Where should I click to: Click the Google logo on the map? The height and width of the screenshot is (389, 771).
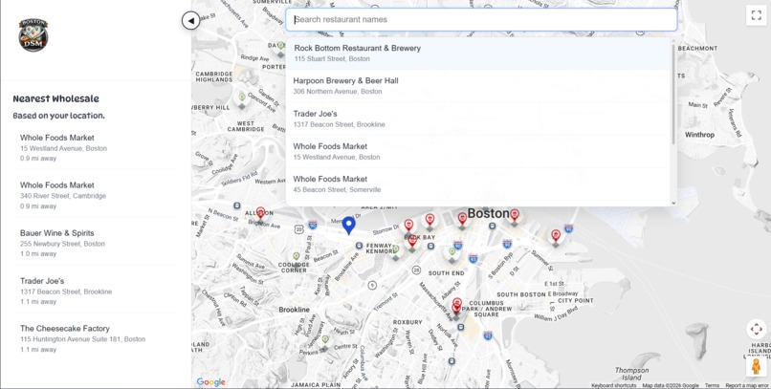point(211,382)
